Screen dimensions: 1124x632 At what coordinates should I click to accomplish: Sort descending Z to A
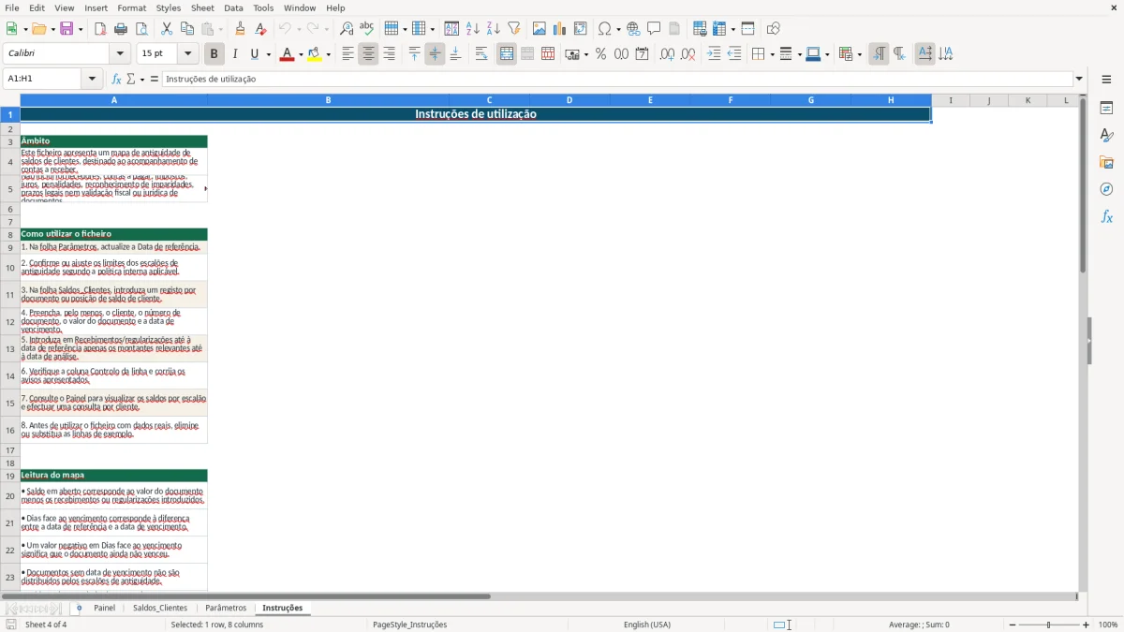494,29
